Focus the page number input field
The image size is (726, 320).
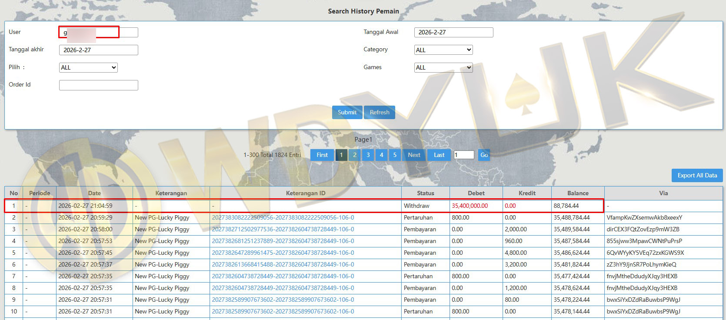coord(463,155)
